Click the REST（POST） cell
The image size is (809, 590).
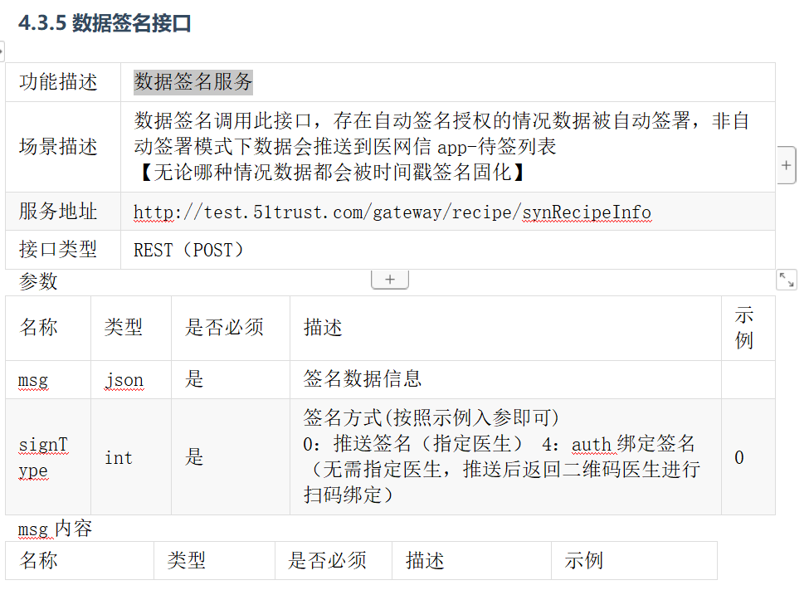tap(189, 250)
